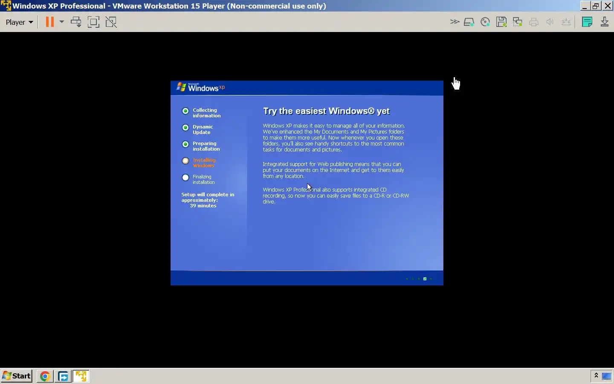Enter full screen mode
This screenshot has height=384, width=614.
coord(93,22)
